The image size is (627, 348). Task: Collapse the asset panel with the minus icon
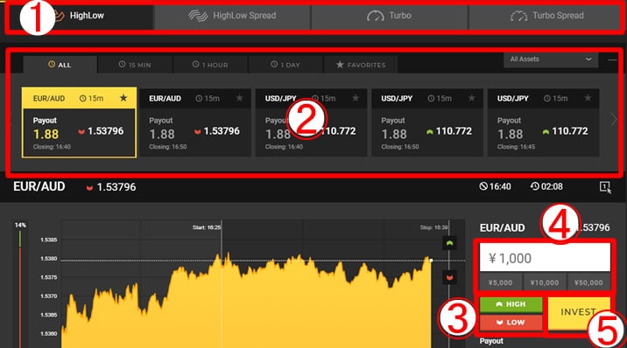pos(612,59)
